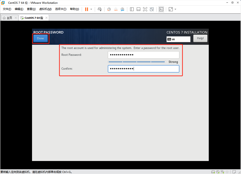Click the message log note icon
Image resolution: width=241 pixels, height=174 pixels.
(x=234, y=172)
